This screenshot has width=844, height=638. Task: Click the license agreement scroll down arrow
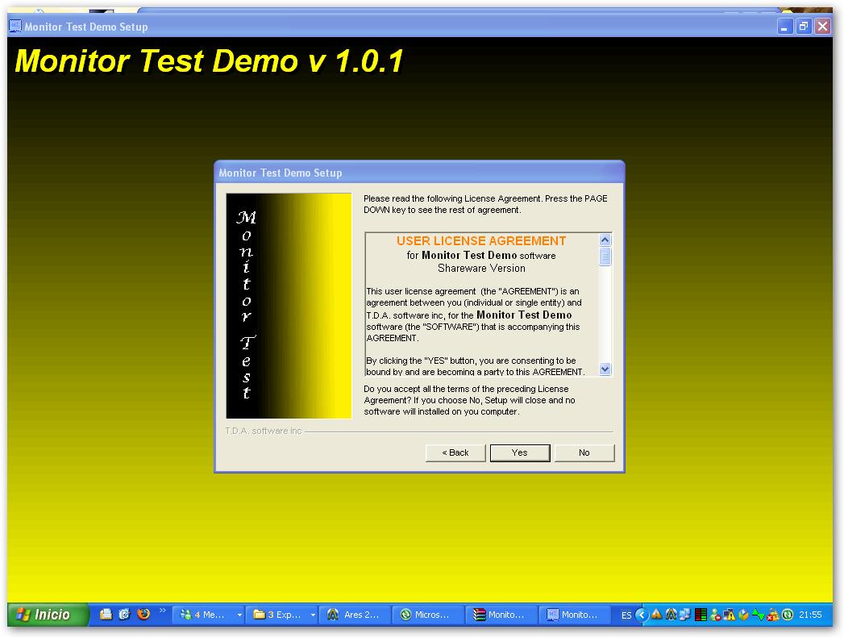(605, 369)
